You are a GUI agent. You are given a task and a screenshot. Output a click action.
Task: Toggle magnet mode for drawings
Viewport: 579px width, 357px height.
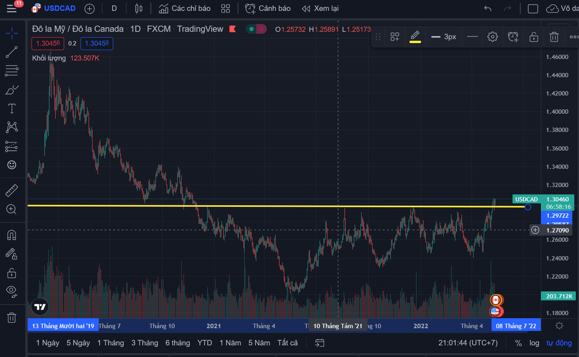click(12, 235)
